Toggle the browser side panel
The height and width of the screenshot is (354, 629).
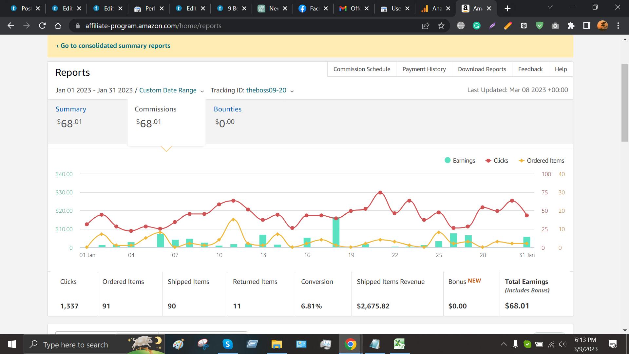(x=587, y=26)
